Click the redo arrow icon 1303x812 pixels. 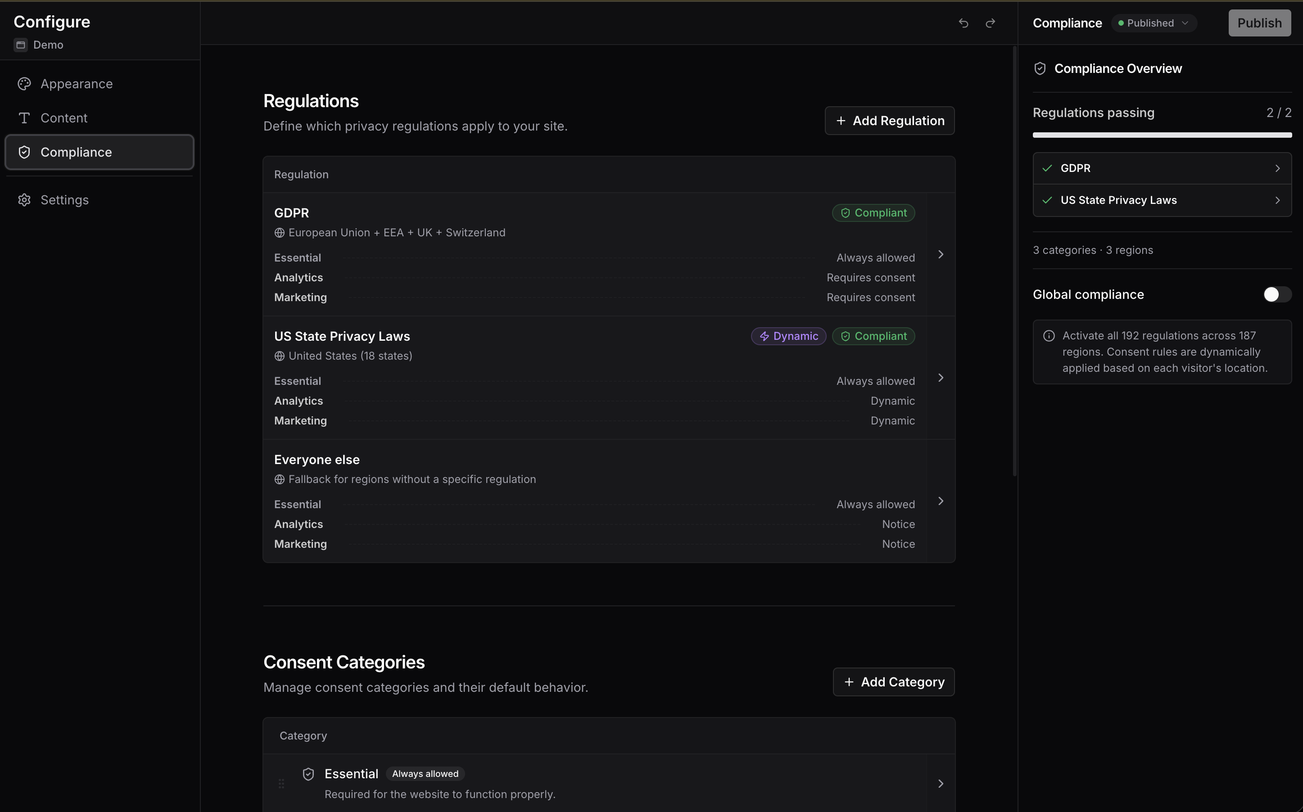pyautogui.click(x=991, y=23)
